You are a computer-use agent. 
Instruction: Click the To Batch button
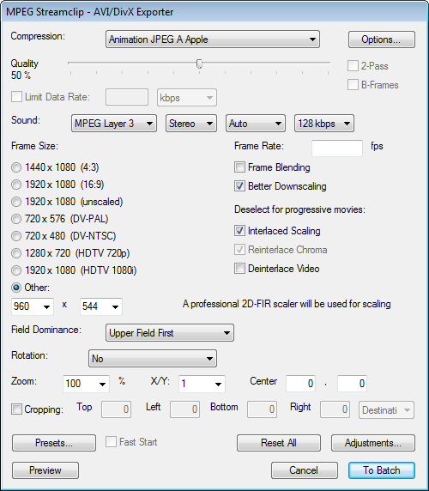[x=382, y=470]
